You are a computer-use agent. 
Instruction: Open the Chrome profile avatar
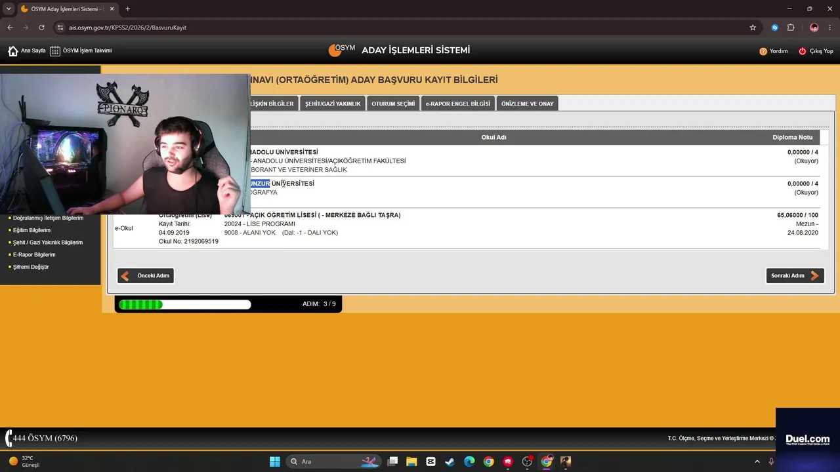tap(814, 28)
